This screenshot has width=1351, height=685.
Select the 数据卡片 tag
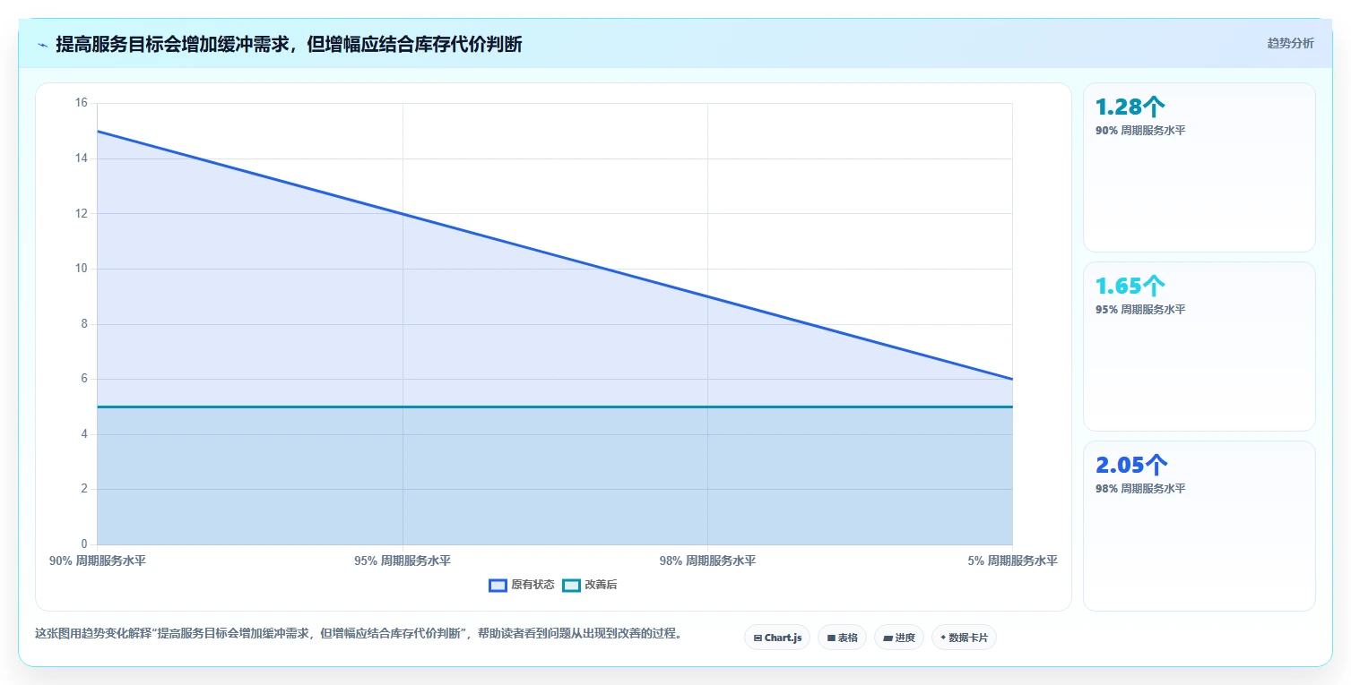[x=964, y=638]
